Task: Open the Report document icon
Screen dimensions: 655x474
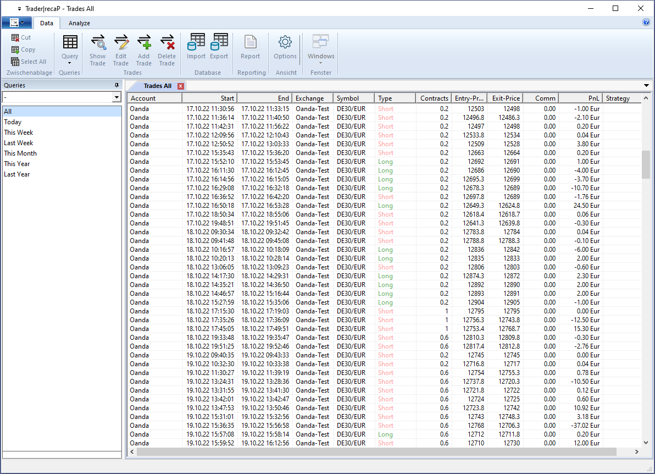Action: 250,42
